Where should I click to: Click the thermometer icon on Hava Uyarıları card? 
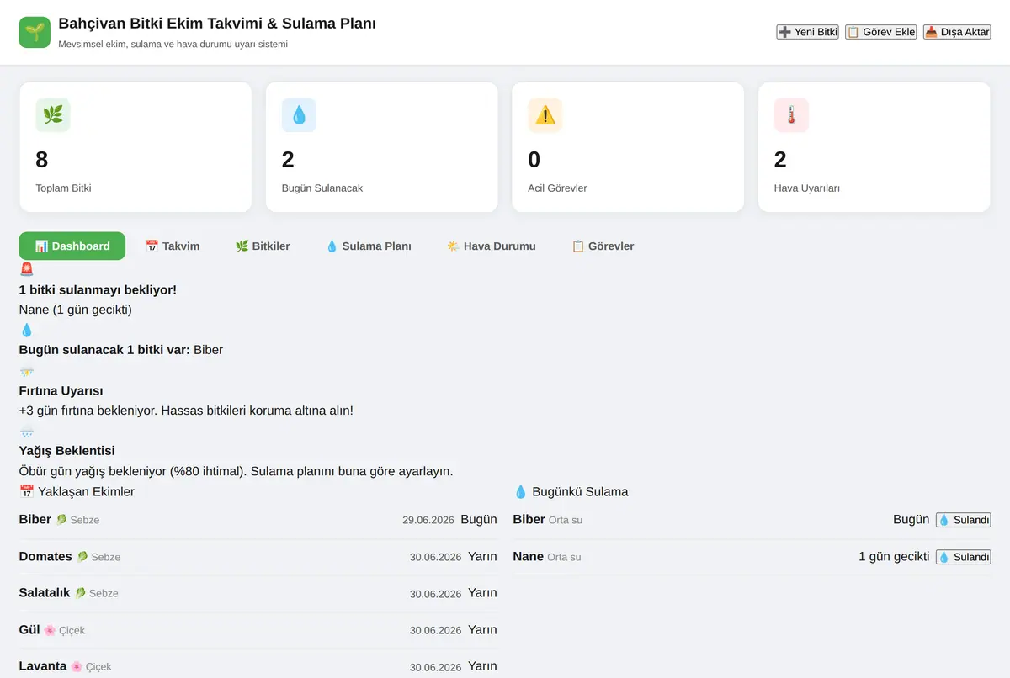(791, 115)
